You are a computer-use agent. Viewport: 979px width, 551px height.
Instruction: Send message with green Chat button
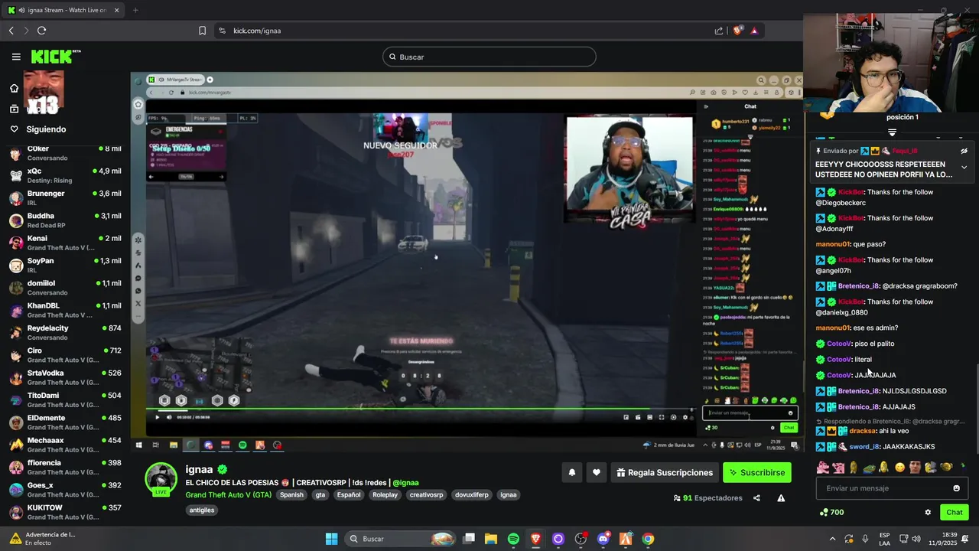click(x=955, y=513)
